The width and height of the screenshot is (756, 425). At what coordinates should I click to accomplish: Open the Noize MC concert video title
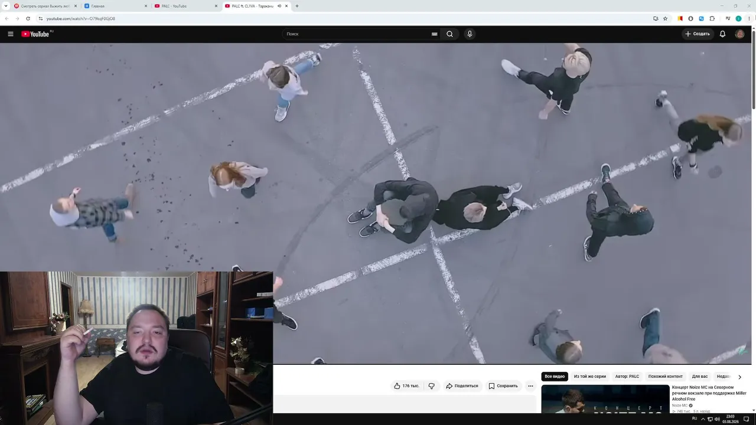pyautogui.click(x=709, y=393)
